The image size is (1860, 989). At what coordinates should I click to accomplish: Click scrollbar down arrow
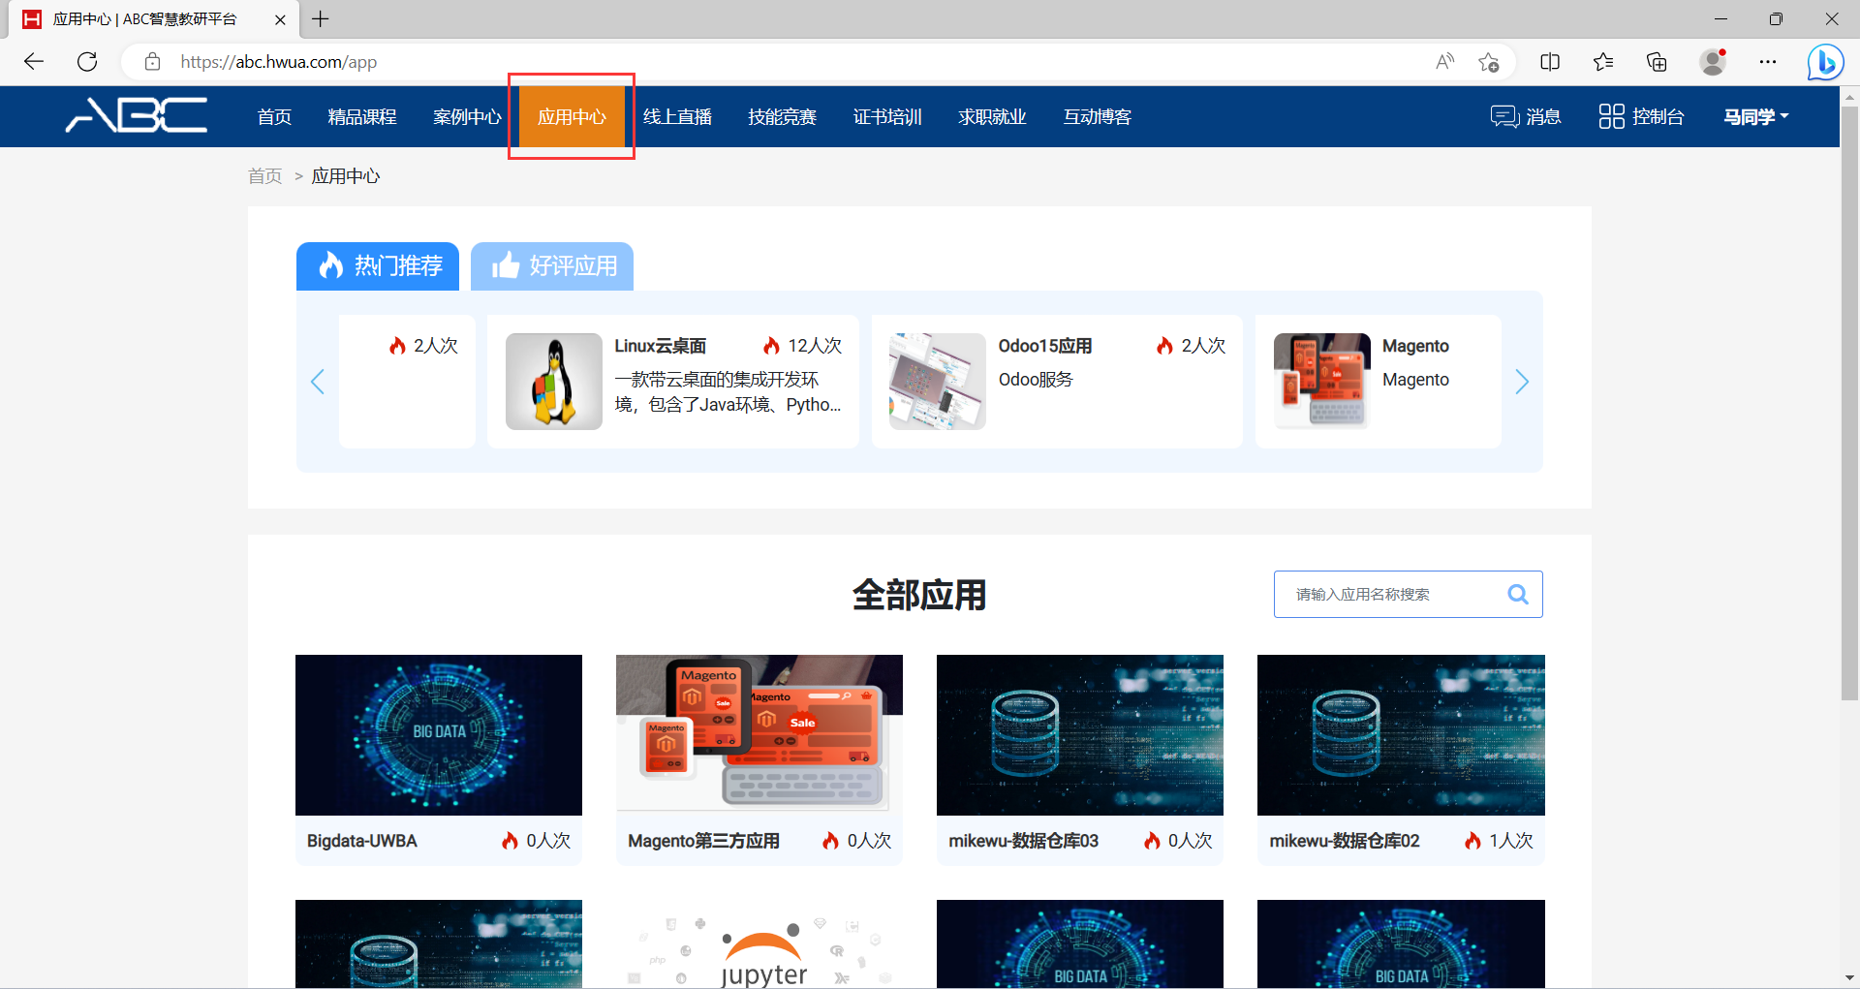[x=1849, y=978]
